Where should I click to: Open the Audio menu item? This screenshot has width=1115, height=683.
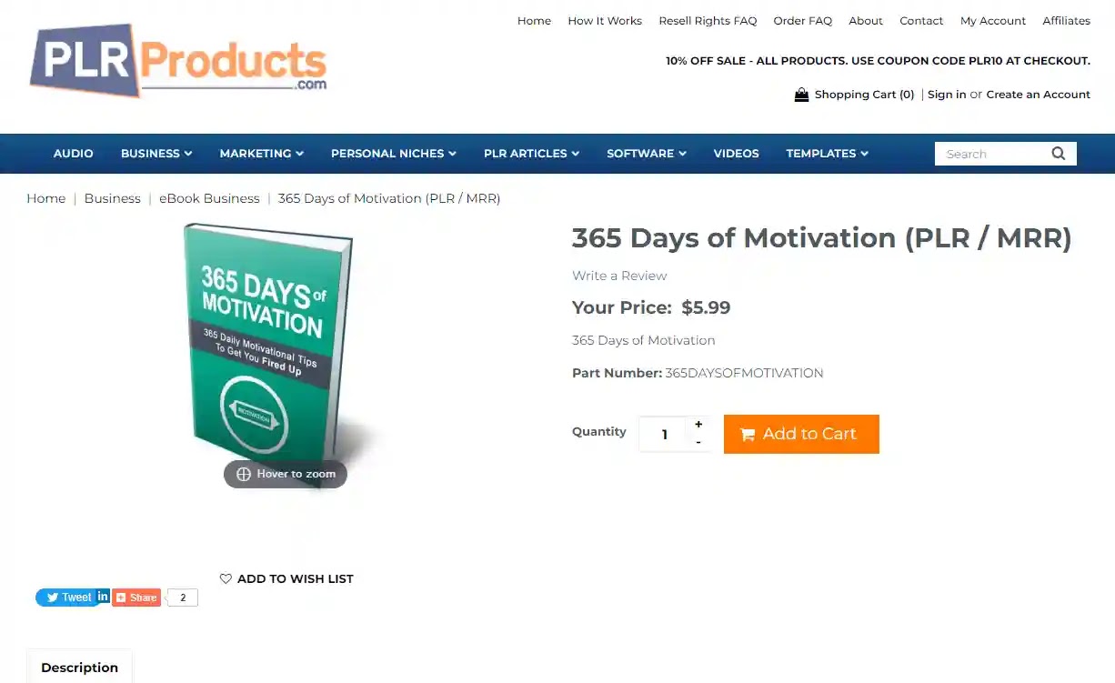pyautogui.click(x=74, y=154)
